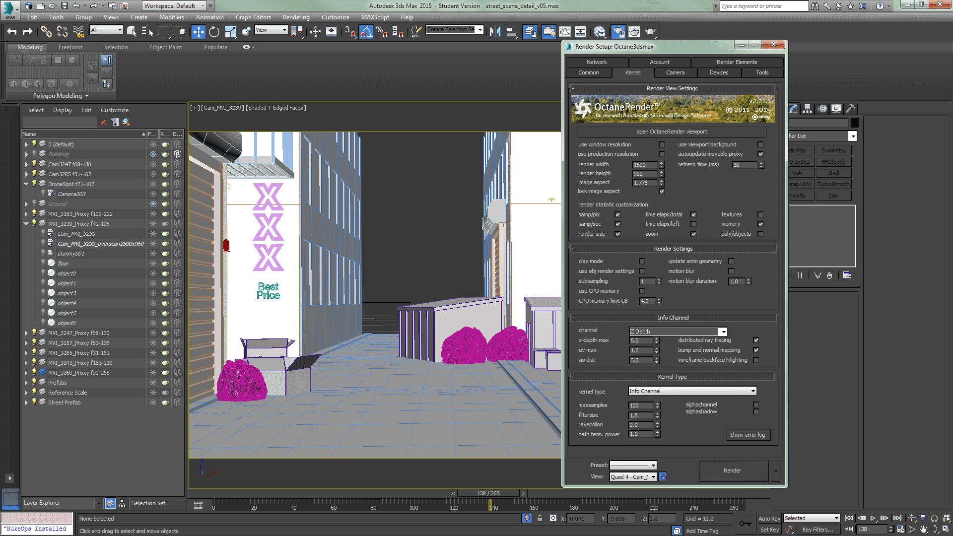
Task: Click the Render Production teapot icon
Action: [x=650, y=32]
